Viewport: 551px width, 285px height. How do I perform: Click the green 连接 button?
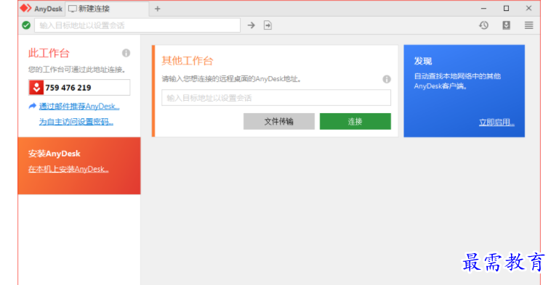click(355, 121)
